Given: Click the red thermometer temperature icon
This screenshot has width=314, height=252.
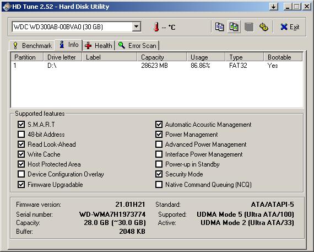Looking at the screenshot, I should (156, 27).
